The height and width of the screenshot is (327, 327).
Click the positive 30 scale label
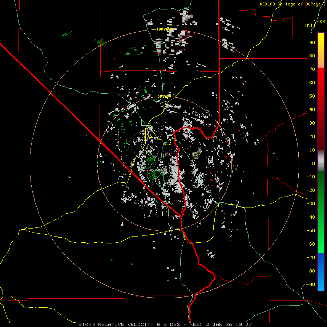tap(312, 123)
